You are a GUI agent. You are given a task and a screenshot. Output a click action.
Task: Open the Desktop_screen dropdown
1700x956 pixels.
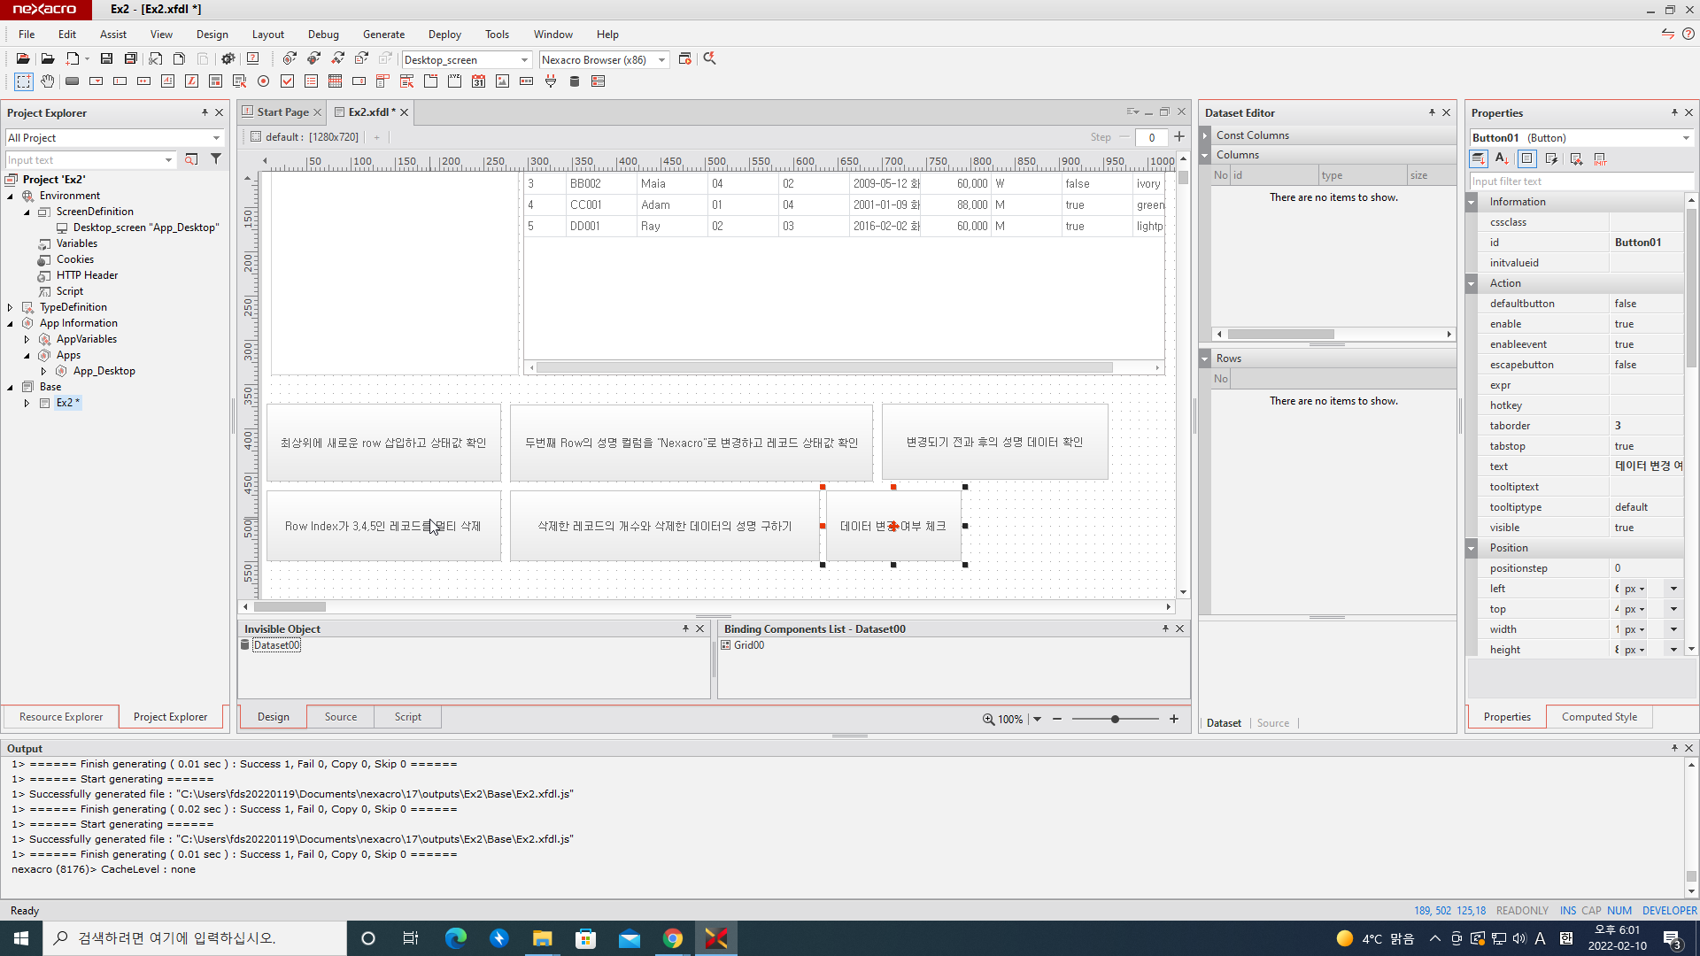click(x=524, y=60)
